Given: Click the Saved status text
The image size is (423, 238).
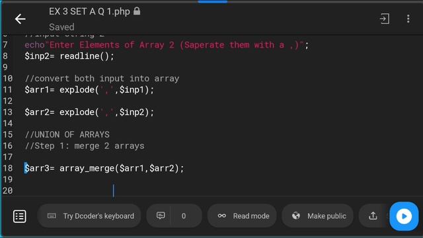Looking at the screenshot, I should pos(61,27).
